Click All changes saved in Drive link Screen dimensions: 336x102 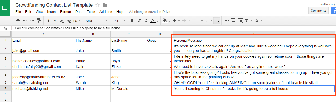[150, 12]
